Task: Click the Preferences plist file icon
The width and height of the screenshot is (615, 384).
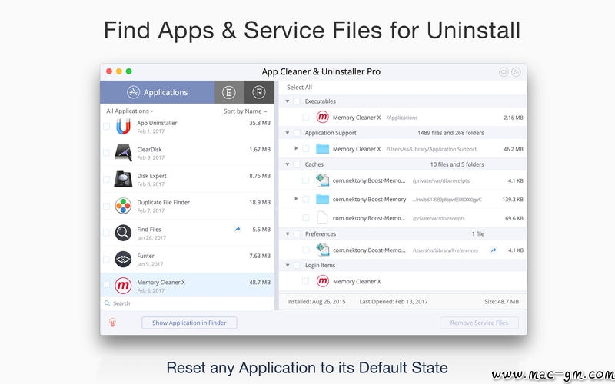Action: [x=322, y=250]
